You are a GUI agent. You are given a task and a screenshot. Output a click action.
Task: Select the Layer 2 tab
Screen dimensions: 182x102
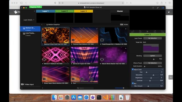(x=65, y=11)
